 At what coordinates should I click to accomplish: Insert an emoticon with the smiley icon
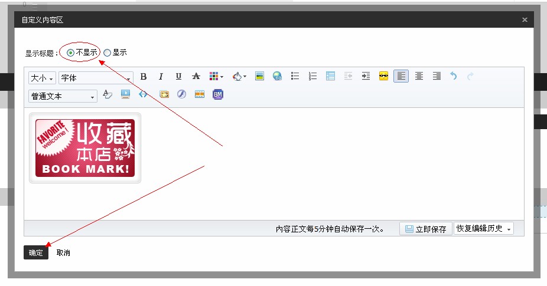click(384, 77)
